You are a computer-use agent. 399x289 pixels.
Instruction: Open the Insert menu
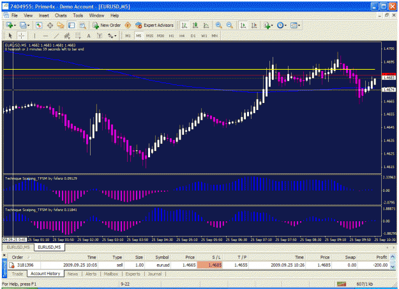pos(44,15)
